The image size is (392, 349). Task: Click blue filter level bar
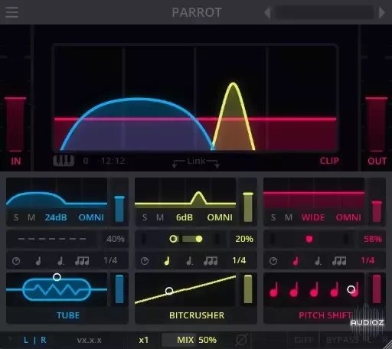click(x=119, y=209)
